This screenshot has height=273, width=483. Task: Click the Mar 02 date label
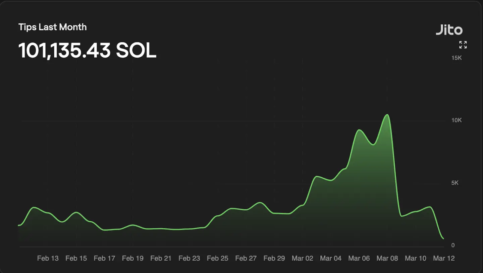303,258
